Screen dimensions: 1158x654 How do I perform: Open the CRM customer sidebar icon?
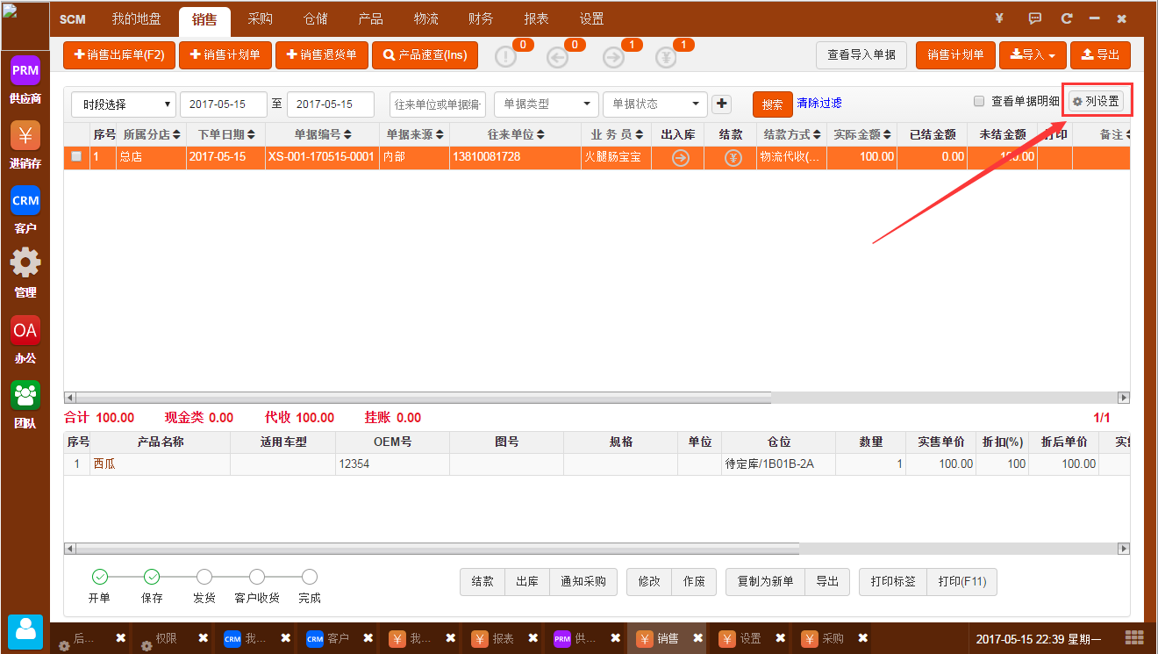pyautogui.click(x=25, y=201)
